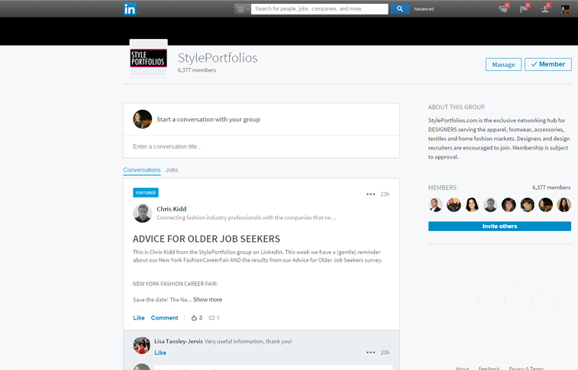Click the NEW YORK FASHION CAREER FAIR line
578x370 pixels.
(x=175, y=284)
